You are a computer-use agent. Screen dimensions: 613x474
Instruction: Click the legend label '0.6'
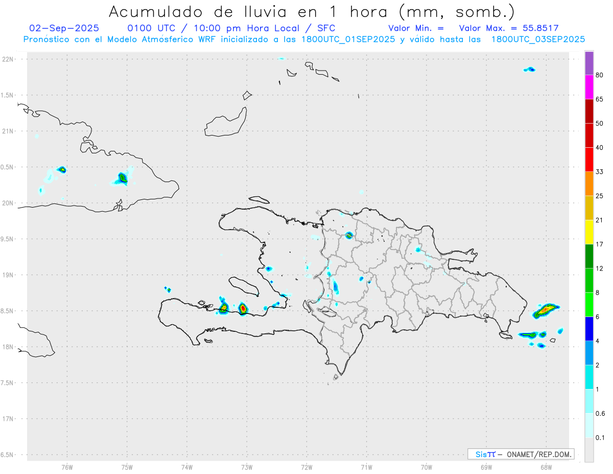pos(600,414)
